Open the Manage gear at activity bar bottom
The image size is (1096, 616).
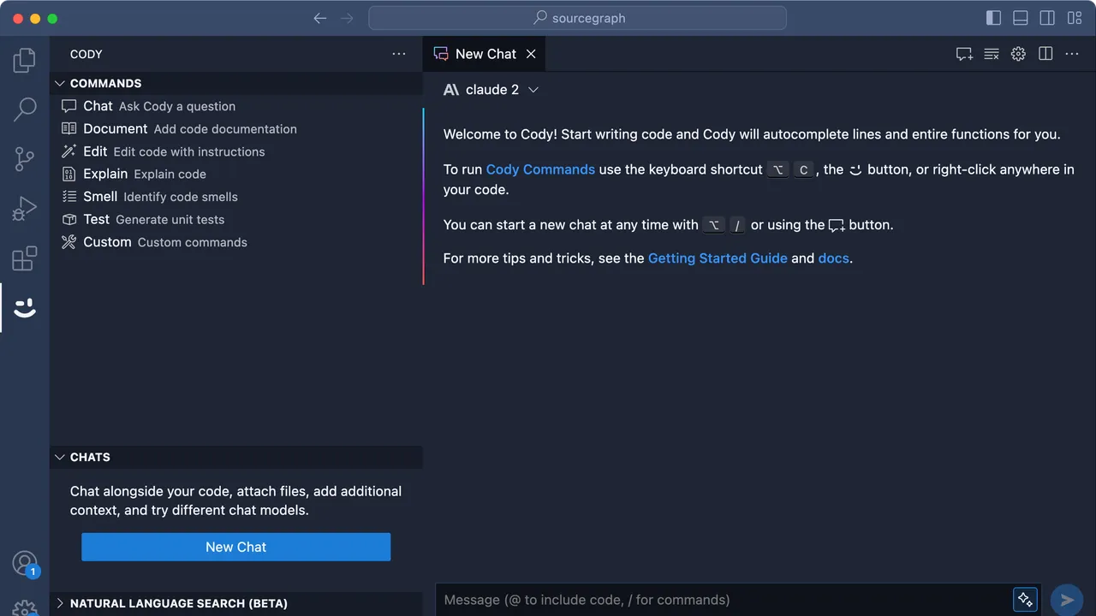tap(25, 608)
